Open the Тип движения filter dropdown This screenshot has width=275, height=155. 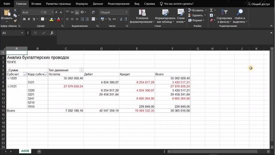point(82,70)
